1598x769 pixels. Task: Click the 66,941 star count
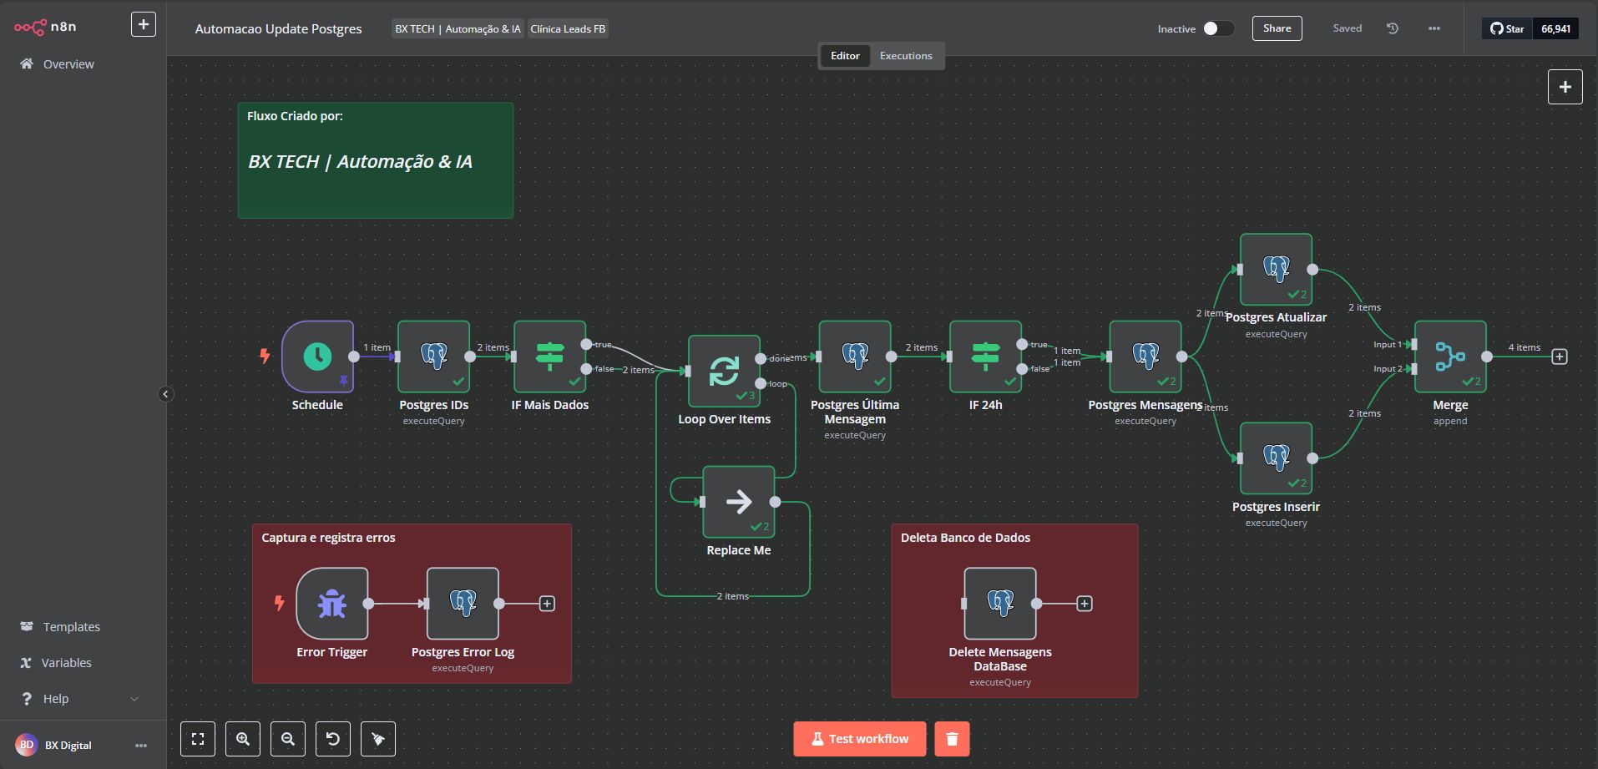(x=1555, y=28)
